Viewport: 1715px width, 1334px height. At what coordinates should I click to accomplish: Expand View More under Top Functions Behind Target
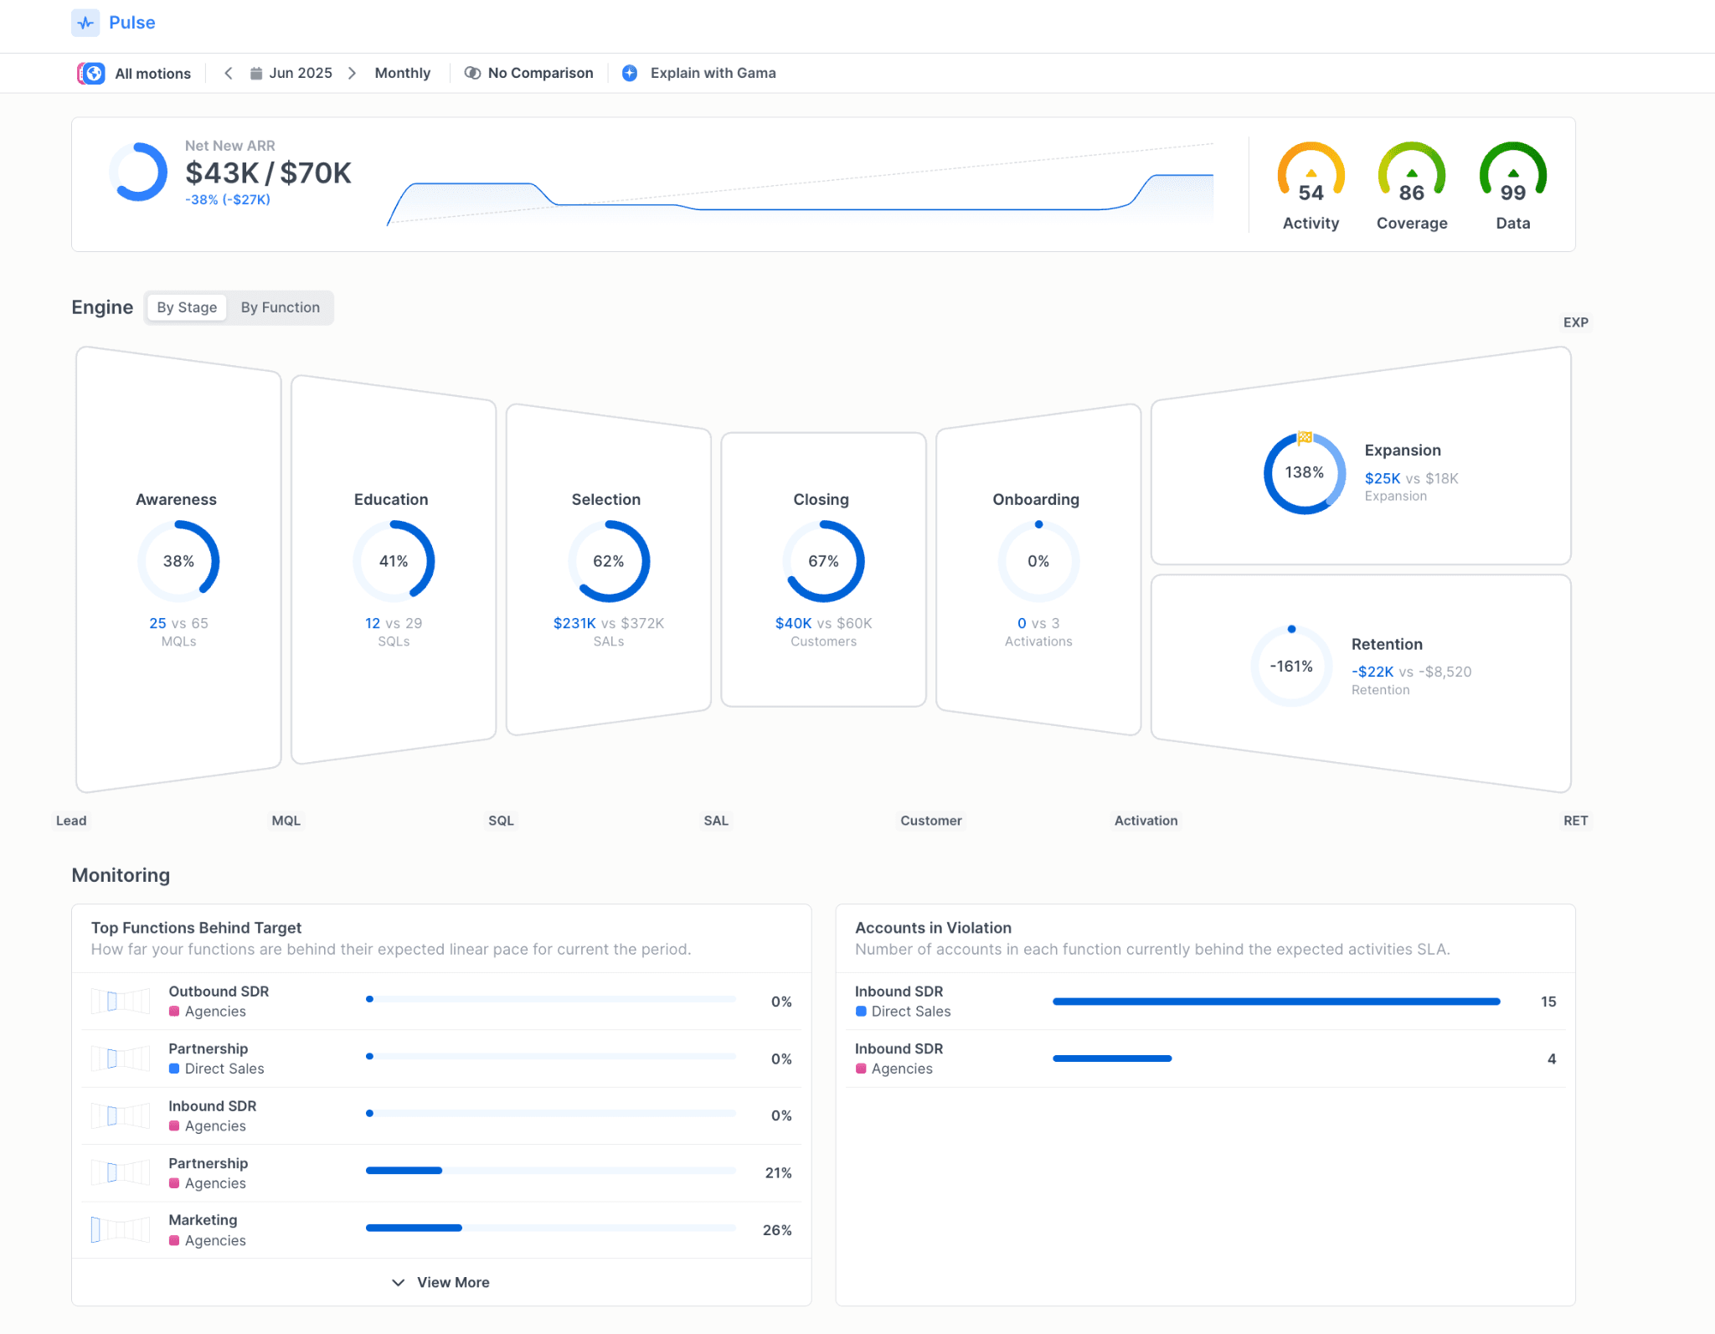pos(440,1282)
